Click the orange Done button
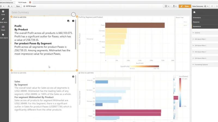Viewport: 218px width, 122px height. (185, 6)
